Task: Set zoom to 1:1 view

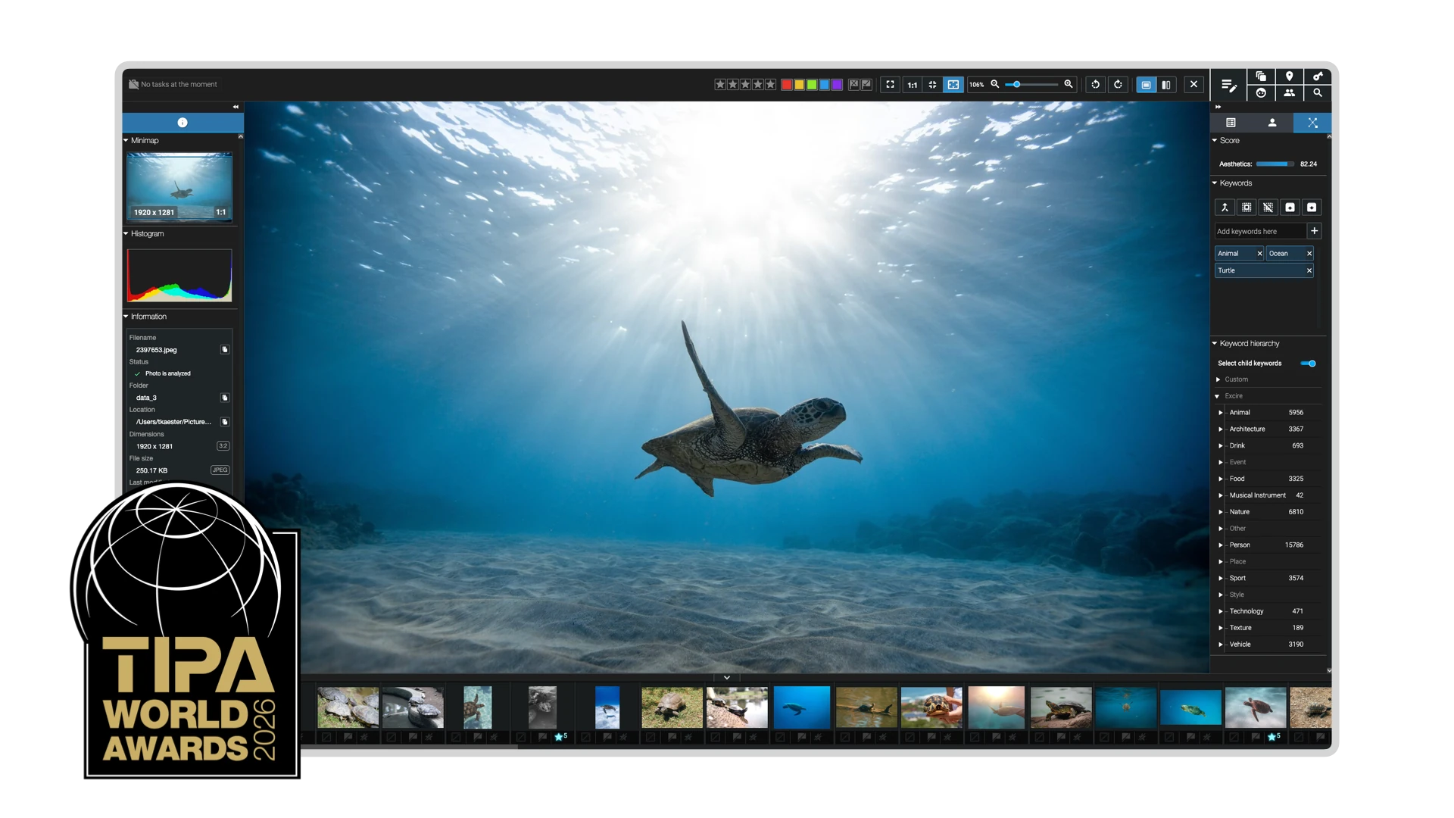Action: [x=913, y=85]
